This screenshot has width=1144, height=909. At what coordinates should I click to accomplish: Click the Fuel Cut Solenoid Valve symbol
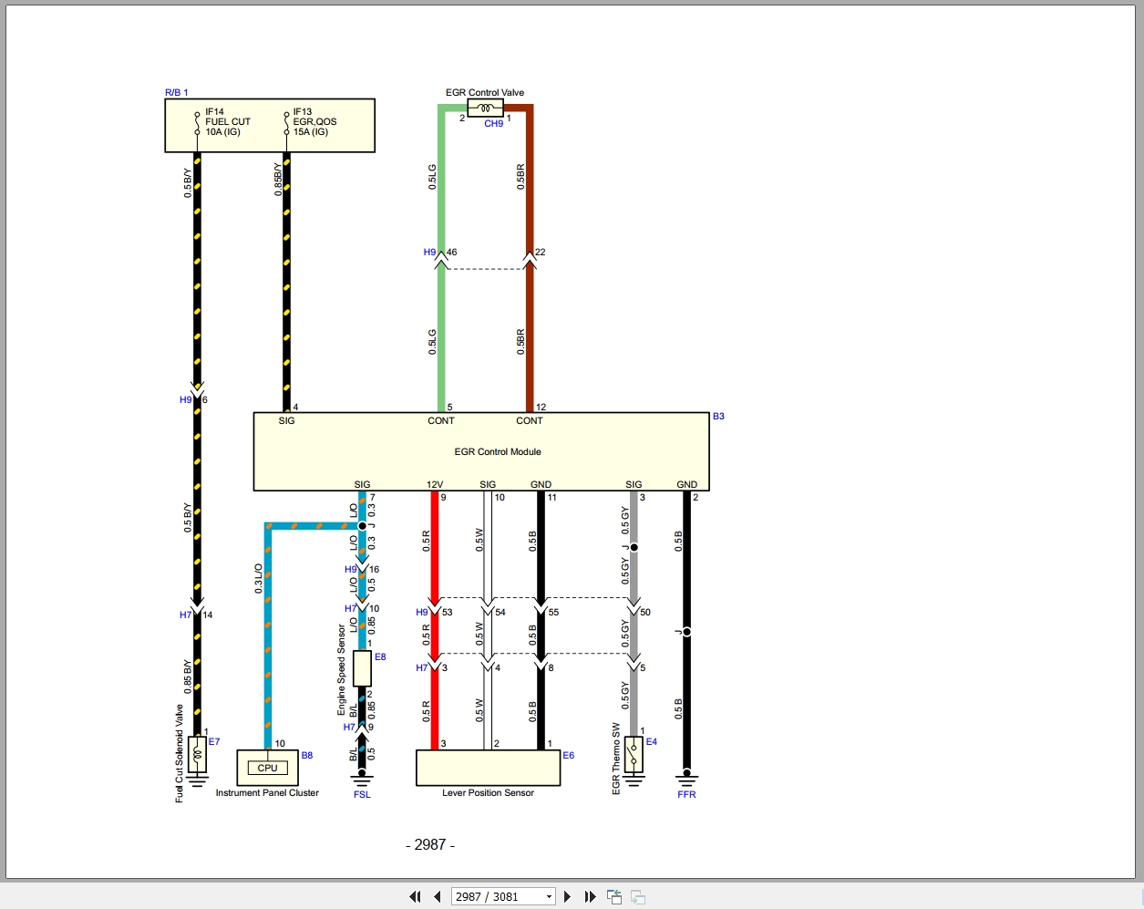pos(197,755)
